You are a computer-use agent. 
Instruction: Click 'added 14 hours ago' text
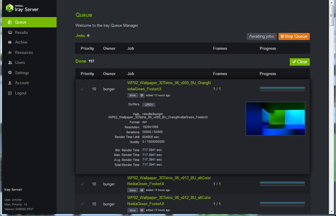pyautogui.click(x=158, y=190)
